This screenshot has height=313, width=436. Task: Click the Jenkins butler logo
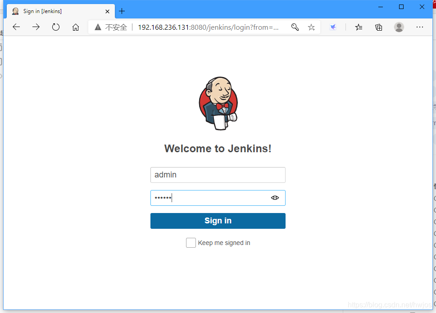pyautogui.click(x=218, y=104)
